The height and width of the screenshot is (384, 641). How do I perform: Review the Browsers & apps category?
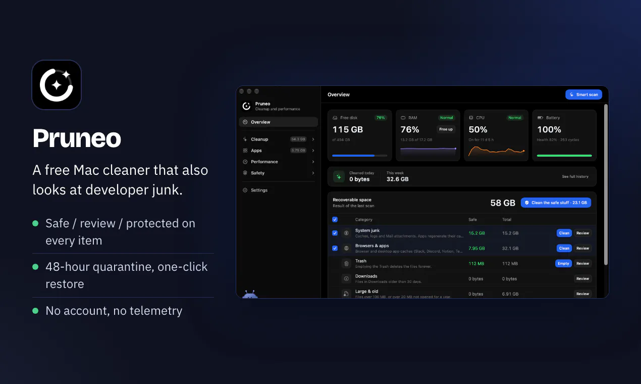point(582,249)
